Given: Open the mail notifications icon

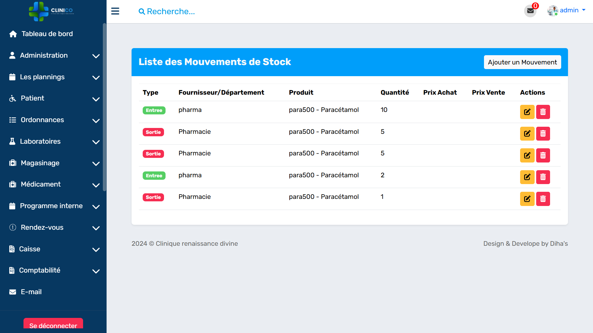Looking at the screenshot, I should 530,11.
